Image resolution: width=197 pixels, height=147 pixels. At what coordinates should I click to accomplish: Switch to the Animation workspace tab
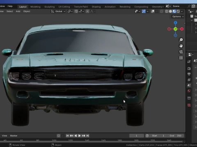pos(110,7)
